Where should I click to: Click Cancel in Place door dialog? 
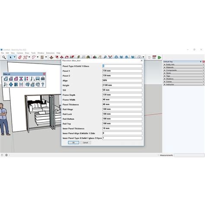pos(86,143)
